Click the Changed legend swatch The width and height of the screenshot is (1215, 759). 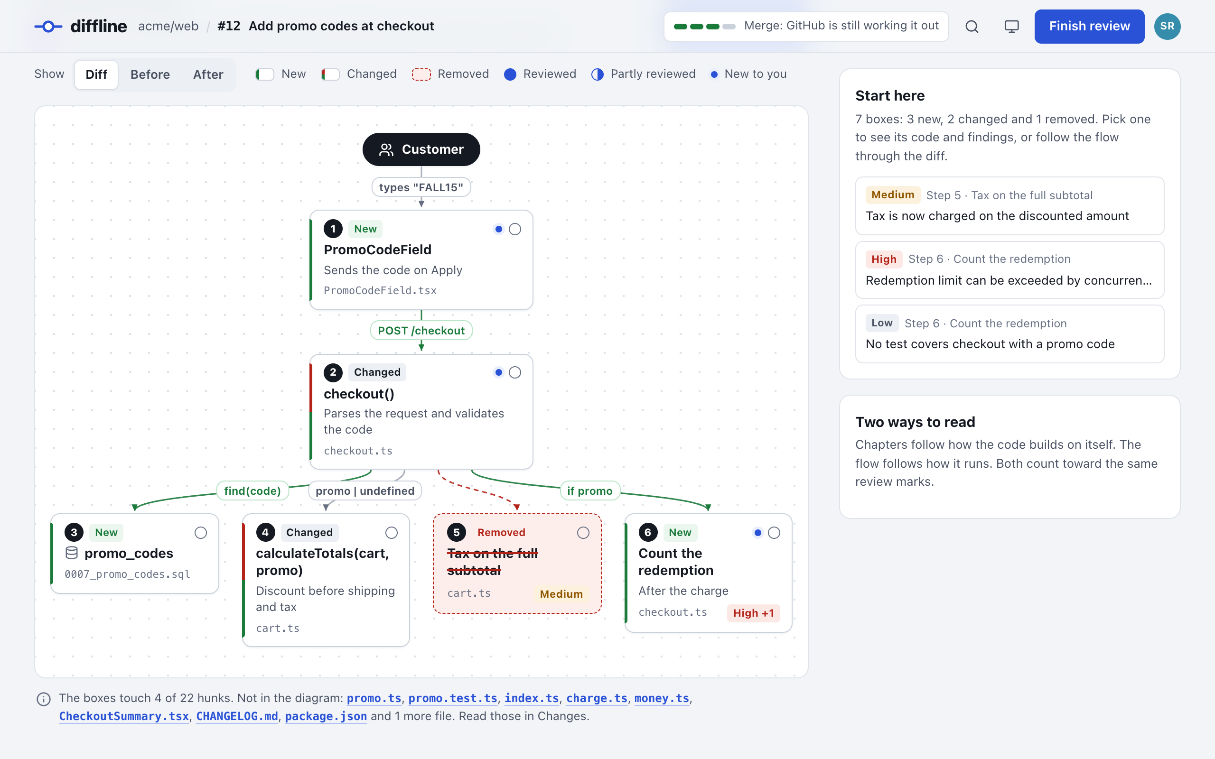[330, 74]
